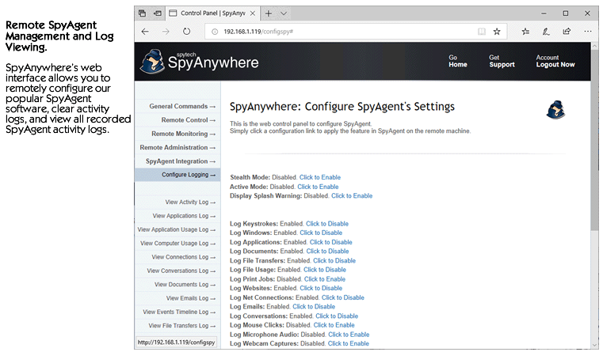603x352 pixels.
Task: Open a new tab with plus icon
Action: point(269,13)
